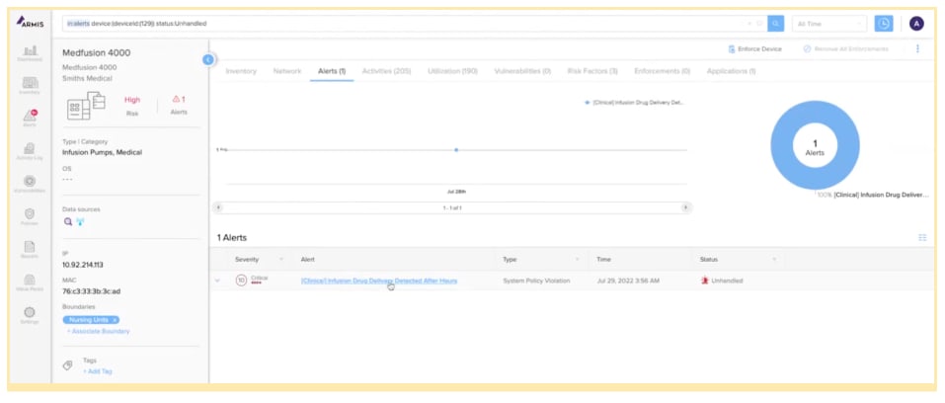Open the Alerts sidebar icon with red badge
The width and height of the screenshot is (945, 403).
pos(30,118)
